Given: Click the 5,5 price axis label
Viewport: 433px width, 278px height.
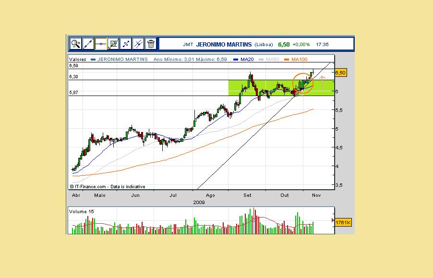Looking at the screenshot, I should click(339, 110).
